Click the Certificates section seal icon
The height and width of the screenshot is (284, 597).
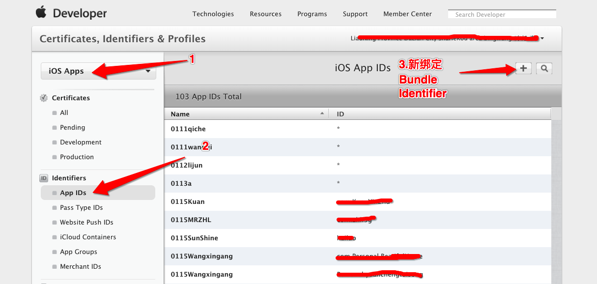pos(44,98)
